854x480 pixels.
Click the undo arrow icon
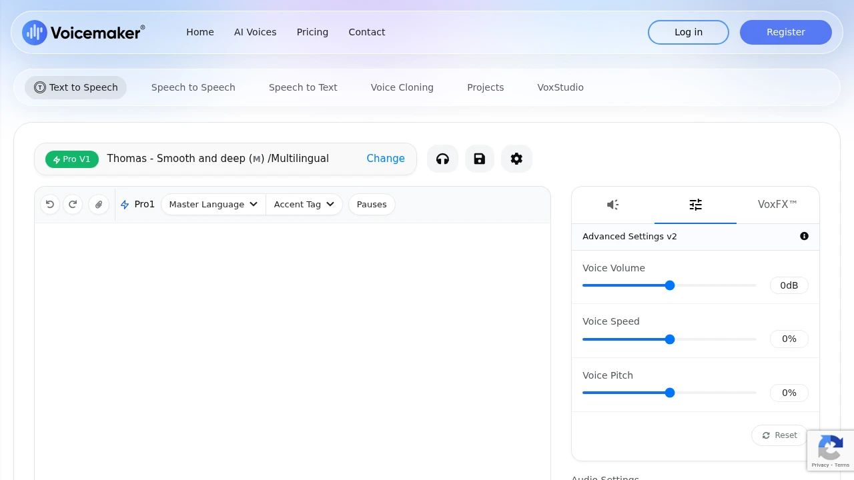click(50, 205)
